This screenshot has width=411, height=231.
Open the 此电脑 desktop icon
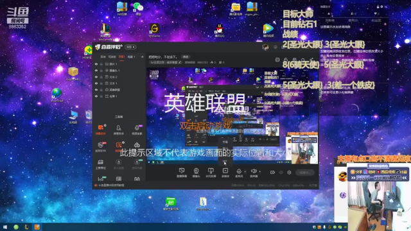[73, 117]
